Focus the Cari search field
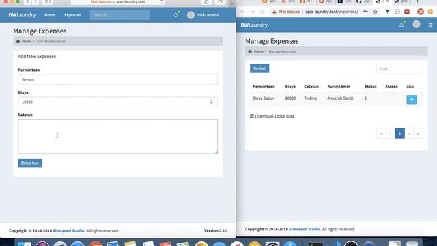 pos(399,69)
